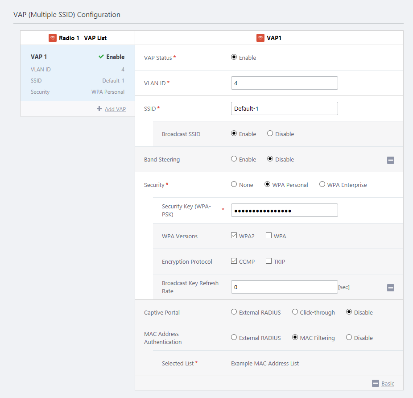Choose Click-through for Captive Portal
This screenshot has height=398, width=413.
(x=295, y=312)
